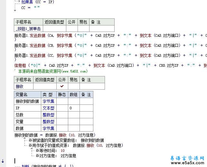Click 备注 cell of _按钮1_被单击 row

point(102,29)
